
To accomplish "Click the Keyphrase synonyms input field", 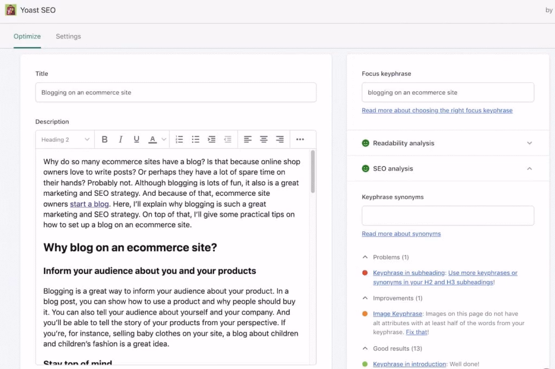I will coord(447,215).
